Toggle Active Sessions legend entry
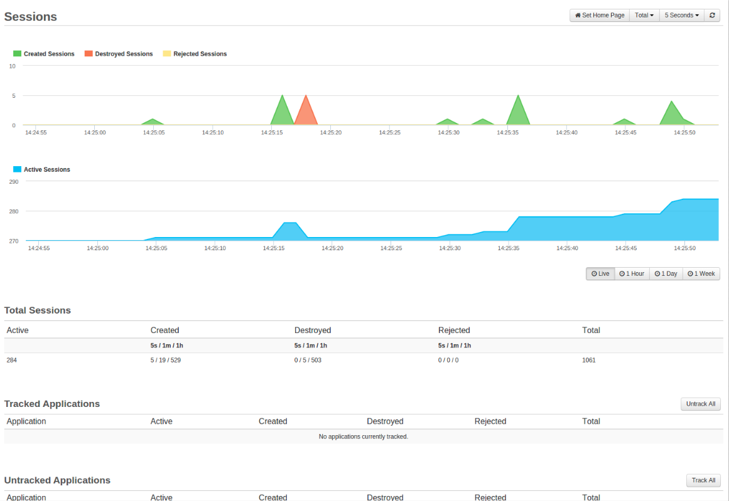 pos(46,169)
